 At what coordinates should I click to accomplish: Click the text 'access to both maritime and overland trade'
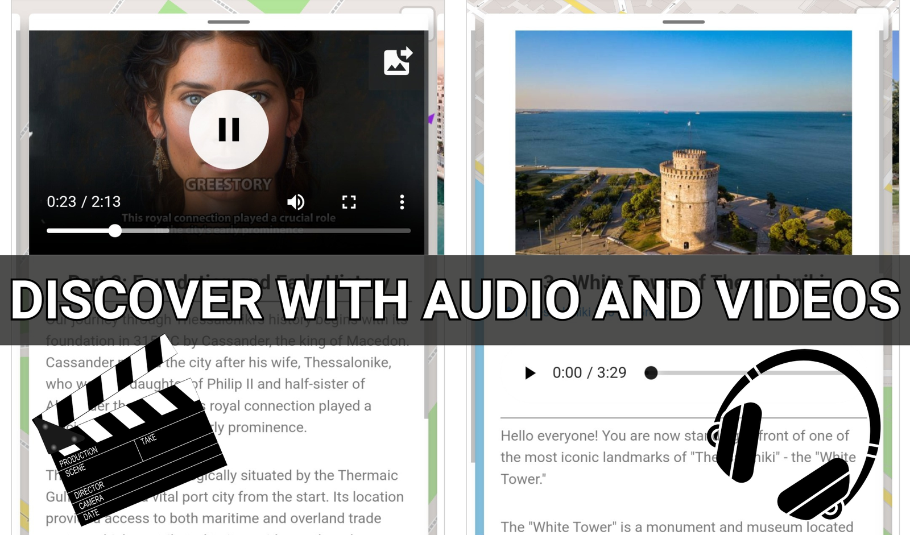pyautogui.click(x=243, y=519)
